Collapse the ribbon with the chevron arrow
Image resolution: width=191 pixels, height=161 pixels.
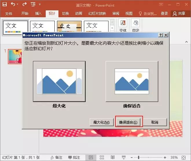(x=186, y=42)
